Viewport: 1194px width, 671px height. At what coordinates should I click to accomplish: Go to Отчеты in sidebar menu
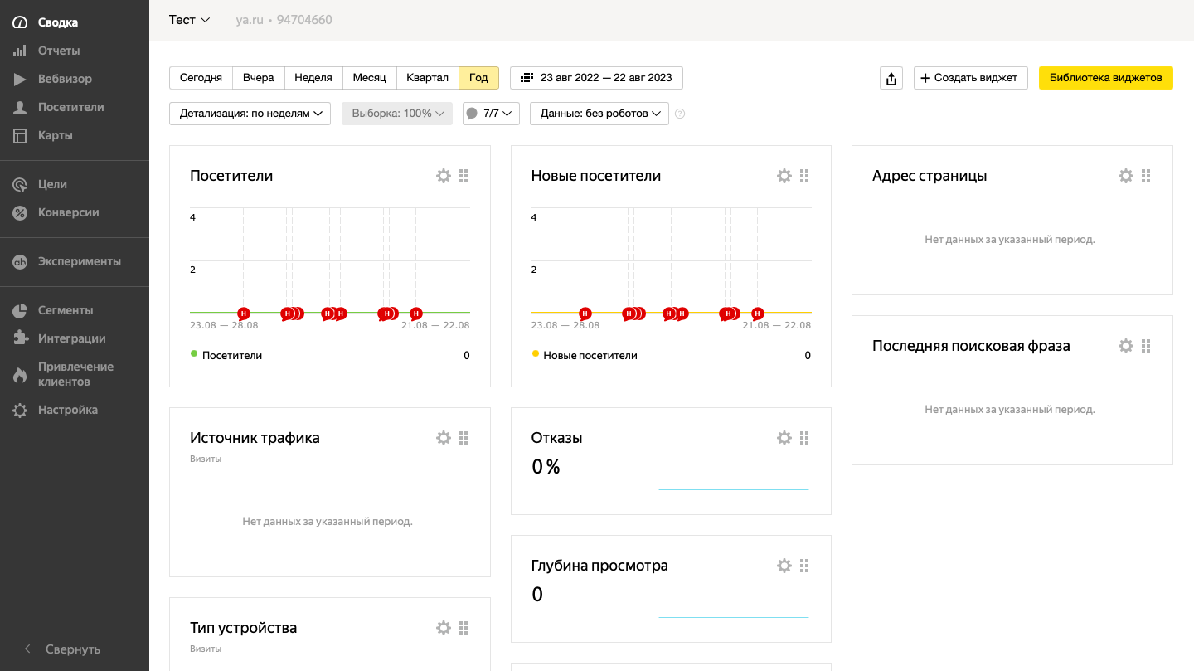click(x=58, y=51)
